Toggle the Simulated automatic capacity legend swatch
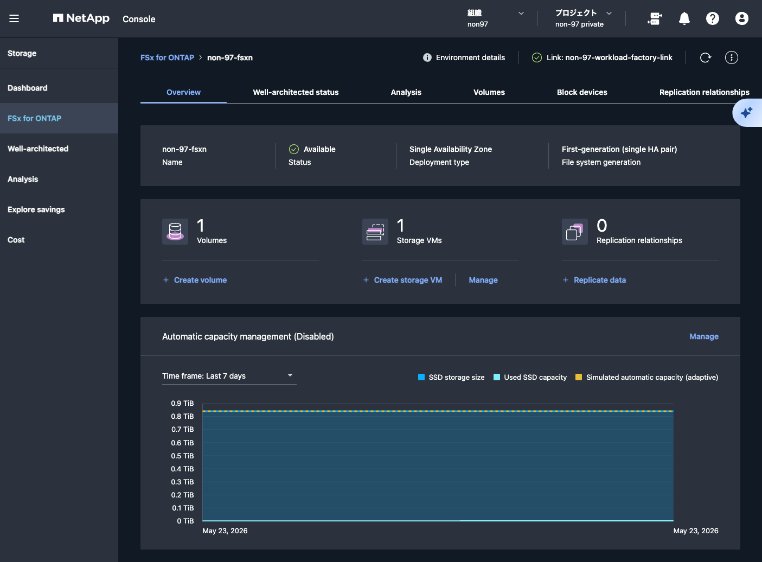762x562 pixels. tap(579, 377)
